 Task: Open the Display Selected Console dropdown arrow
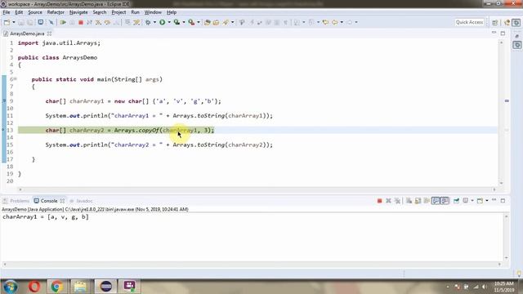pos(472,201)
